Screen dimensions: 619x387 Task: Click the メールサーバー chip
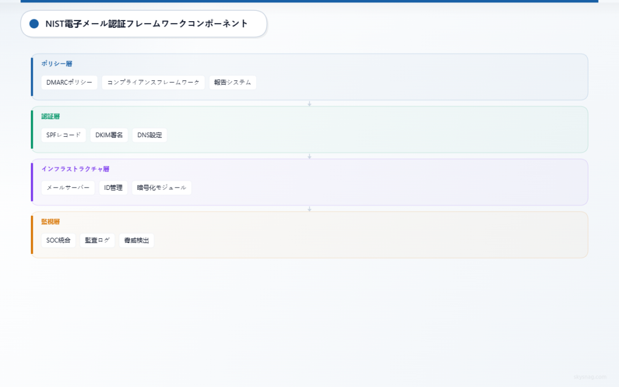tap(68, 188)
